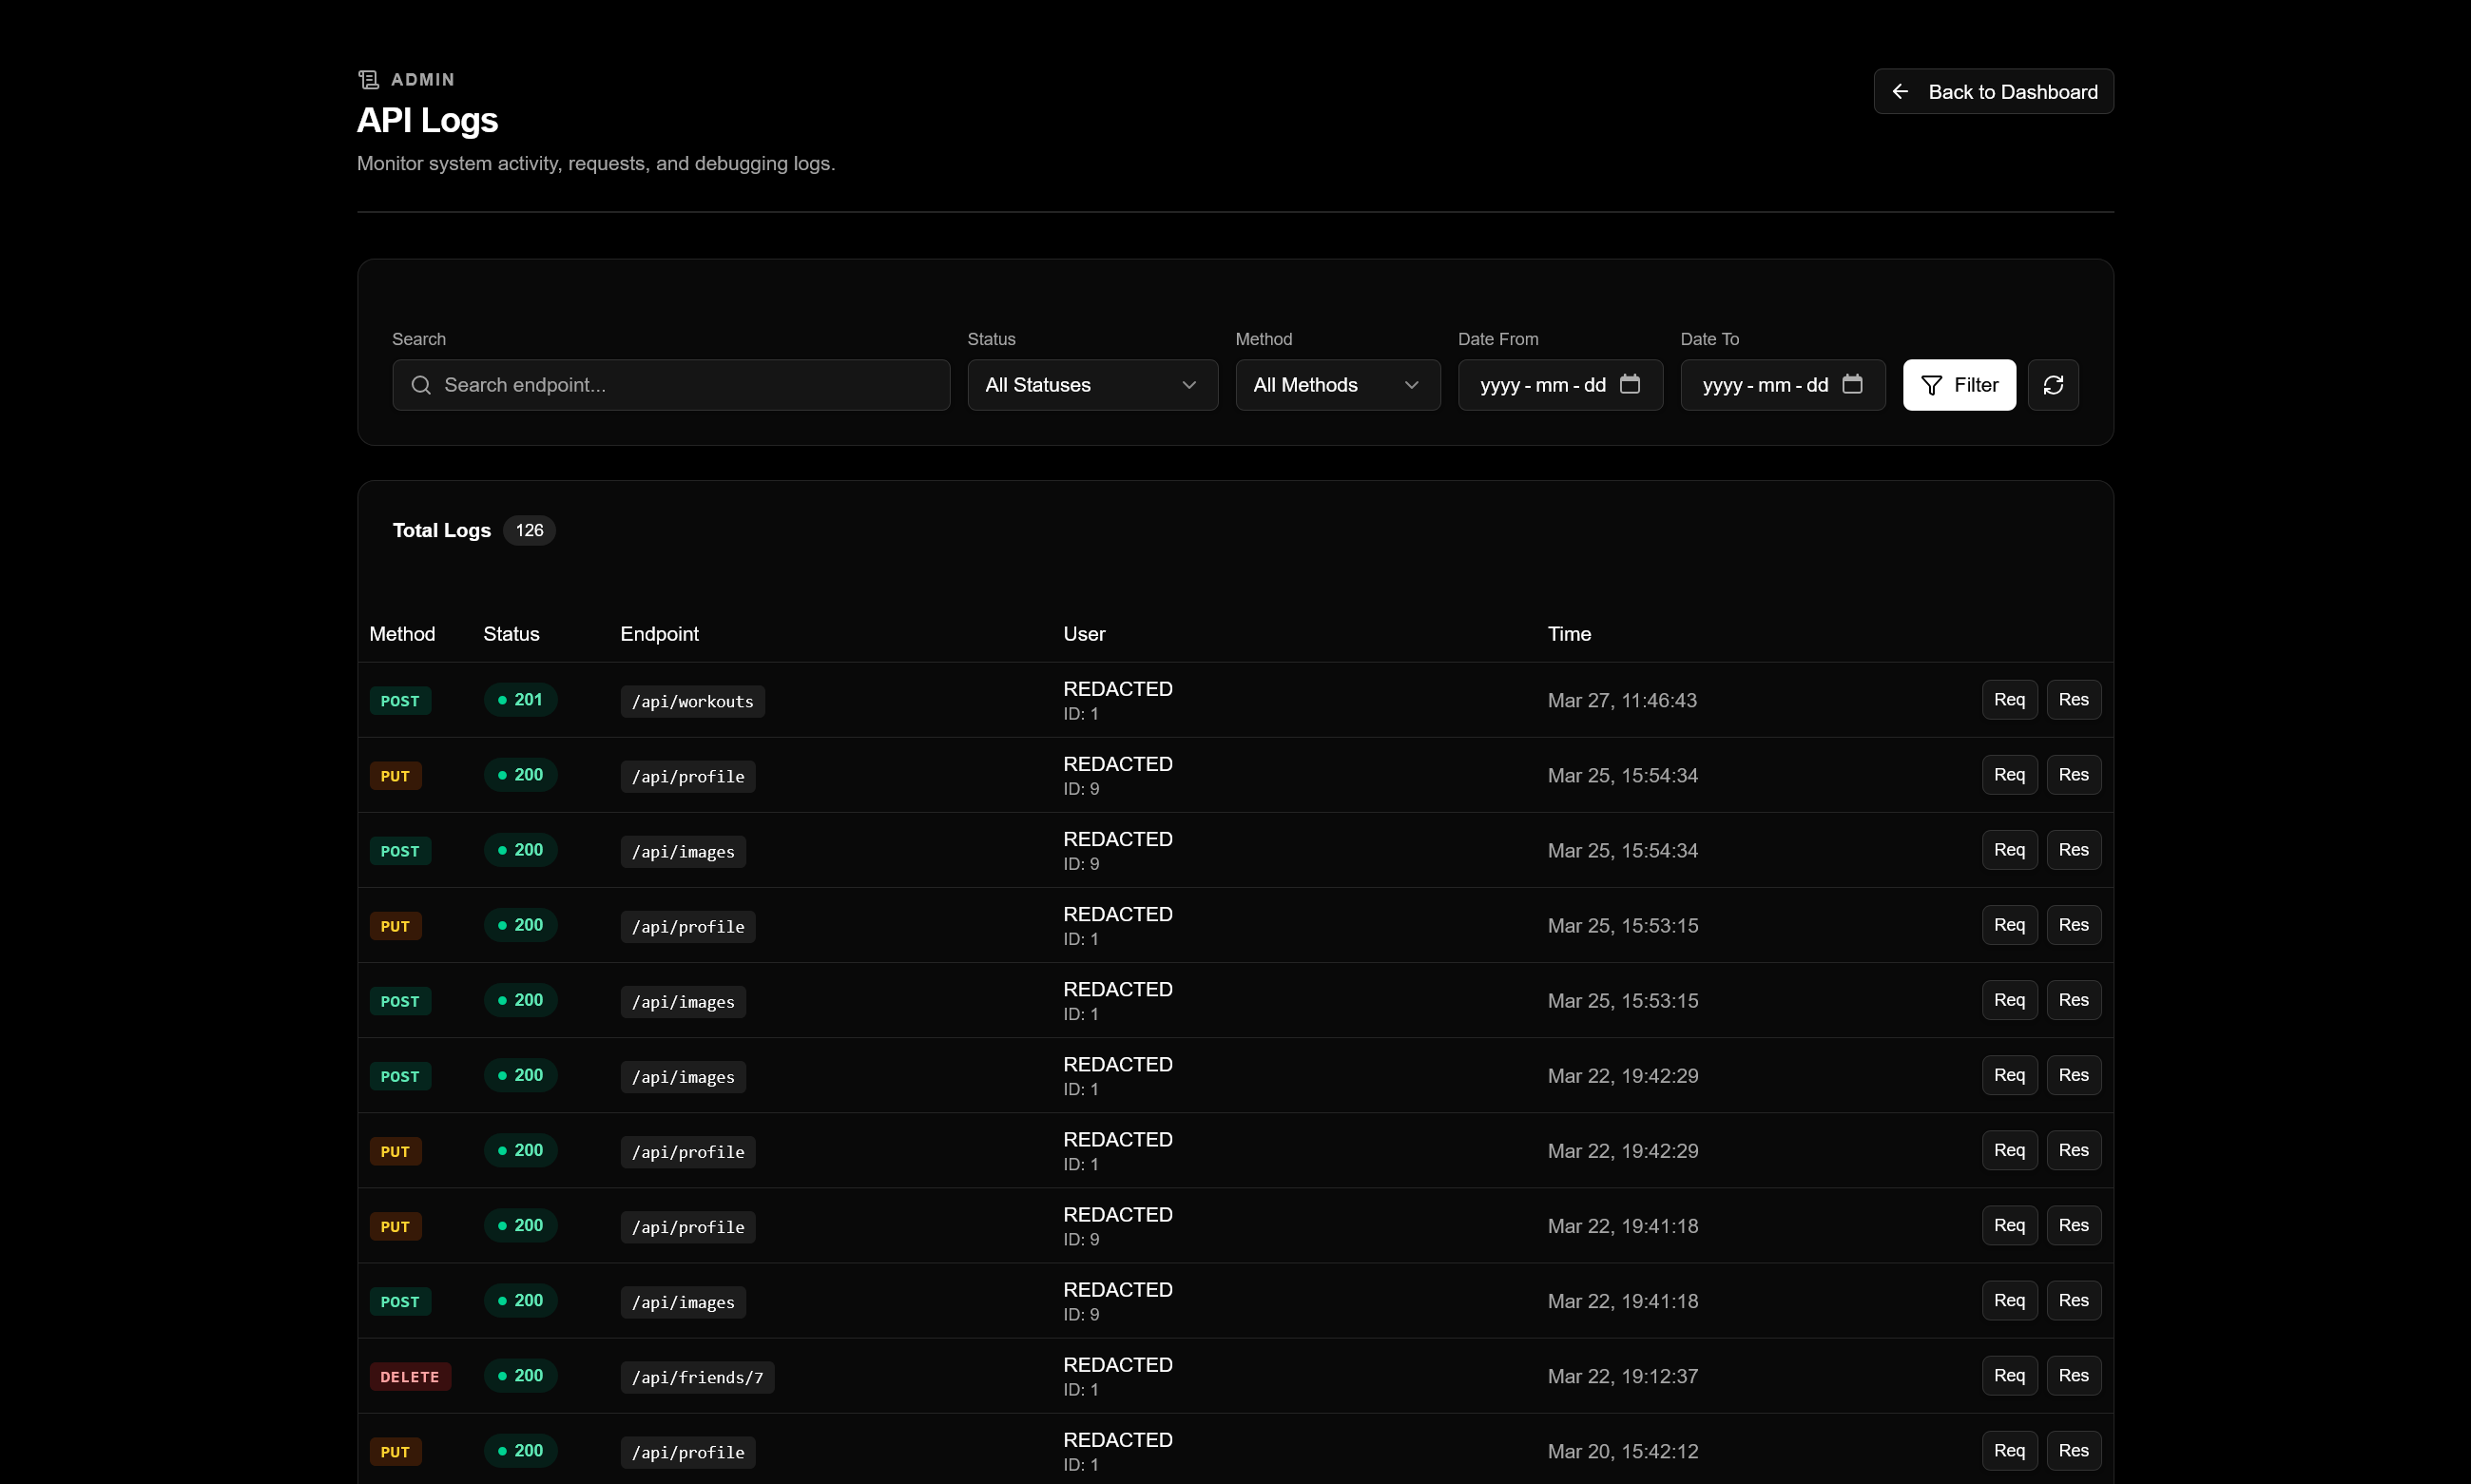This screenshot has height=1484, width=2471.
Task: Click the filter funnel icon
Action: click(1931, 385)
